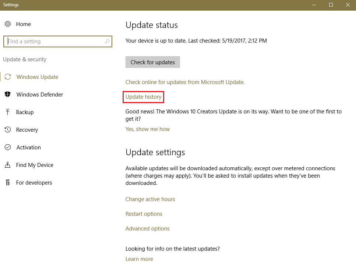
Task: Maximize the Settings window
Action: click(x=331, y=5)
